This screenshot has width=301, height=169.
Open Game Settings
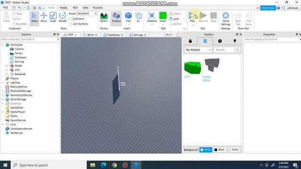(226, 19)
